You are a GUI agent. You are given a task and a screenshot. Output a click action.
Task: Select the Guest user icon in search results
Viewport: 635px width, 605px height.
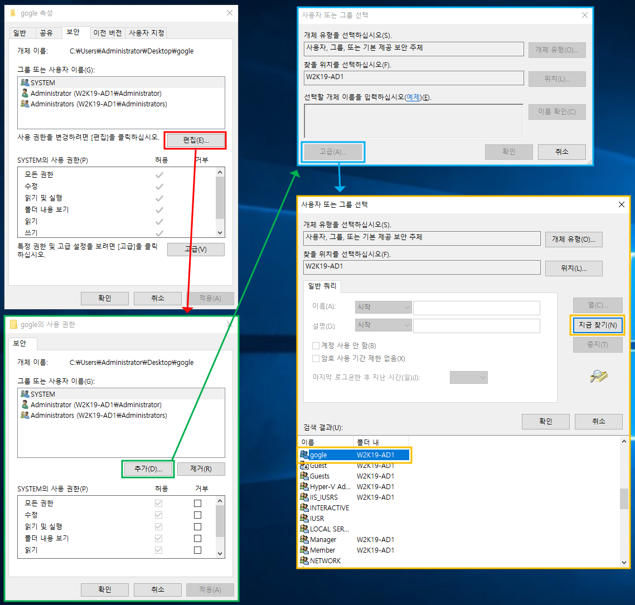(x=304, y=465)
